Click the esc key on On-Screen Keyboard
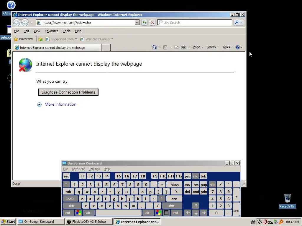302x226 pixels. coord(66,176)
